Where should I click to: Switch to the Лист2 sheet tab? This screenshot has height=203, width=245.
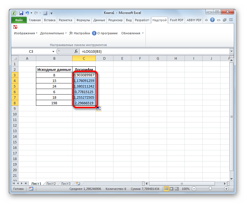coord(51,183)
